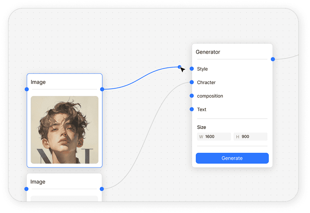The image size is (310, 213).
Task: Click the composition label in Generator
Action: tap(210, 96)
